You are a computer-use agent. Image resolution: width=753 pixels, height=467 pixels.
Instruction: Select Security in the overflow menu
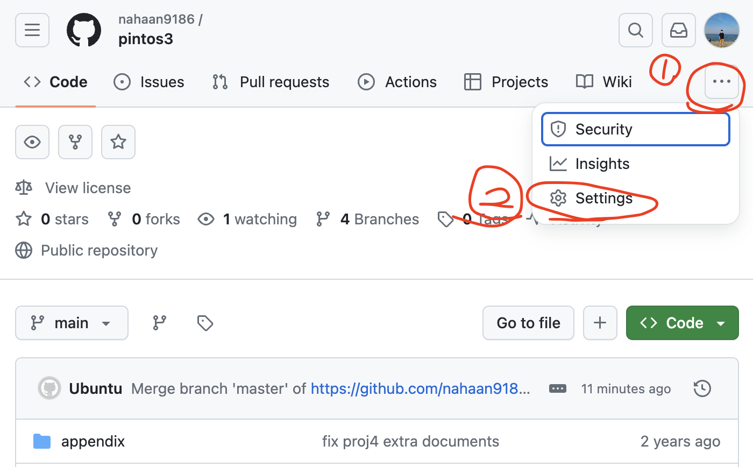click(x=636, y=129)
